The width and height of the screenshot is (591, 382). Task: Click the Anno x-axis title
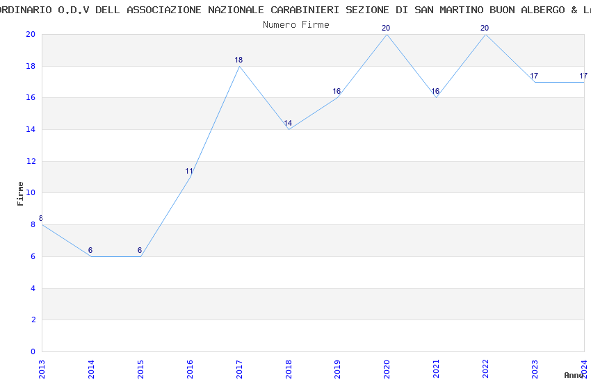point(574,375)
